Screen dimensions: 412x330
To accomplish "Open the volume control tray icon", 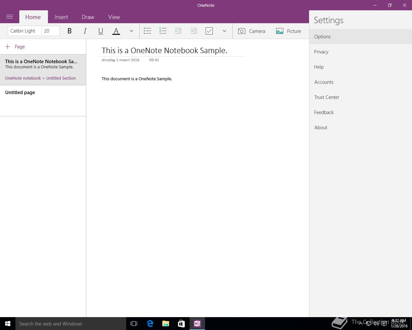I will point(376,324).
